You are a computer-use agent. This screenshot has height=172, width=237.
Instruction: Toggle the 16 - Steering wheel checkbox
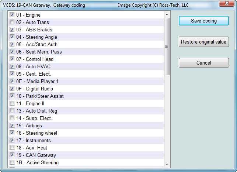(12, 133)
